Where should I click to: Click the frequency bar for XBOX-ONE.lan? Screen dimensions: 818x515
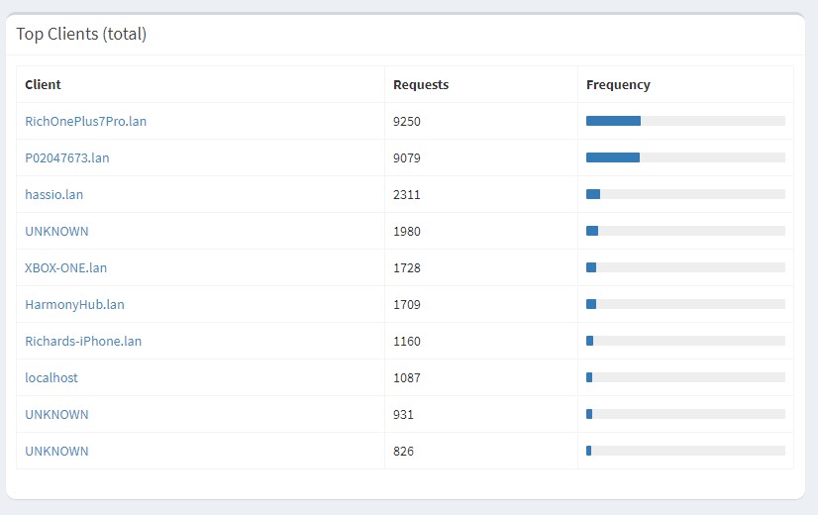click(685, 267)
